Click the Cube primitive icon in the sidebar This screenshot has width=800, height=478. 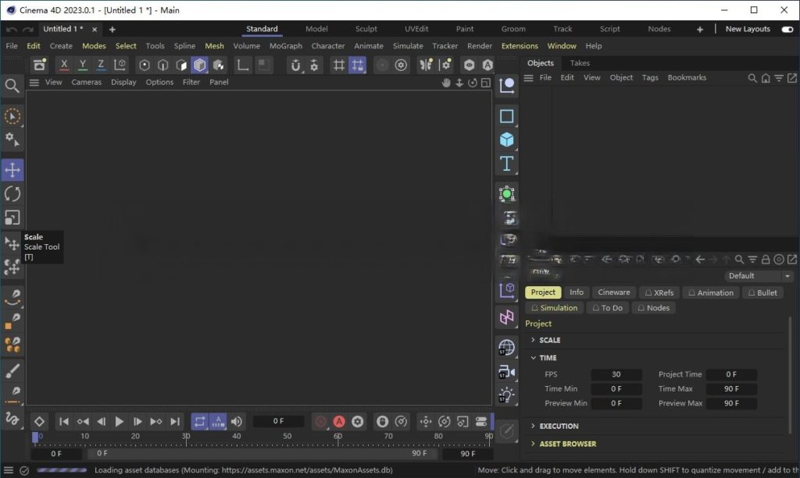tap(507, 140)
